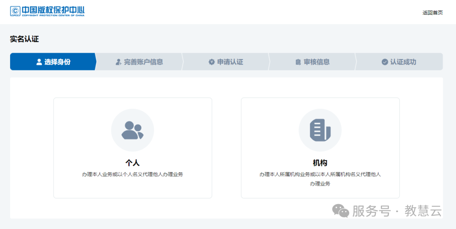The image size is (456, 229).
Task: Click the add-user icon beside 完善账户信息
Action: pos(119,62)
